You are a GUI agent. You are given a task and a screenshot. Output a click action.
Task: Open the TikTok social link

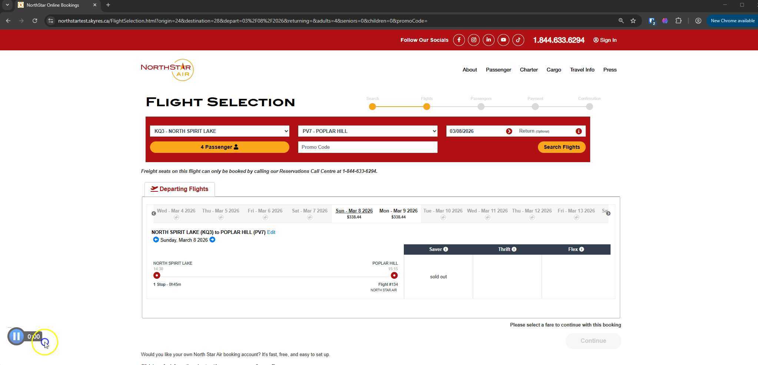point(518,40)
